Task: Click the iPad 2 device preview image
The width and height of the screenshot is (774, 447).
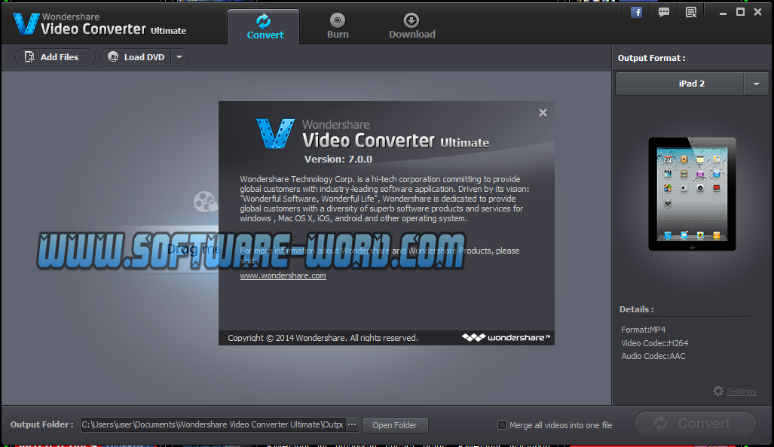Action: click(x=692, y=194)
